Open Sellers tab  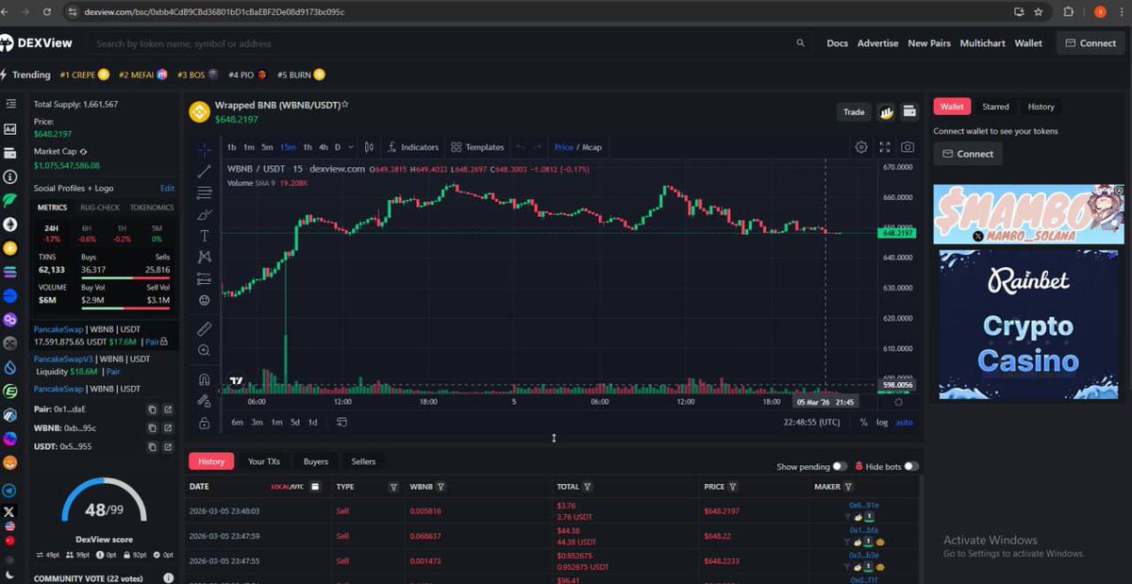pos(363,461)
